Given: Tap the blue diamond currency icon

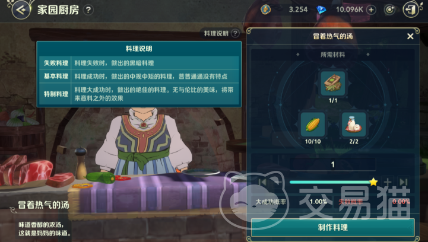Looking at the screenshot, I should pyautogui.click(x=321, y=10).
